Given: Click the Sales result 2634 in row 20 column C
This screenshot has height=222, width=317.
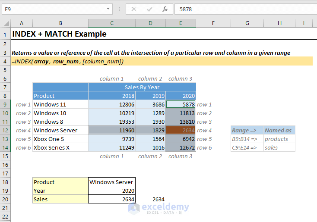Looking at the screenshot, I should pyautogui.click(x=112, y=200).
